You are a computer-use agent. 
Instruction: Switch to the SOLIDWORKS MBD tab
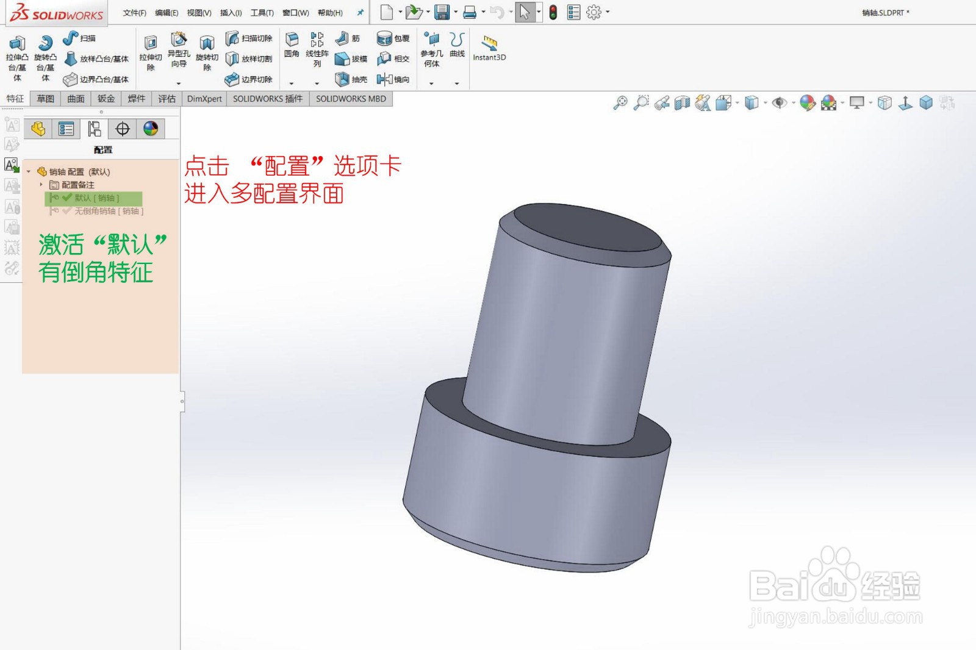(x=351, y=99)
